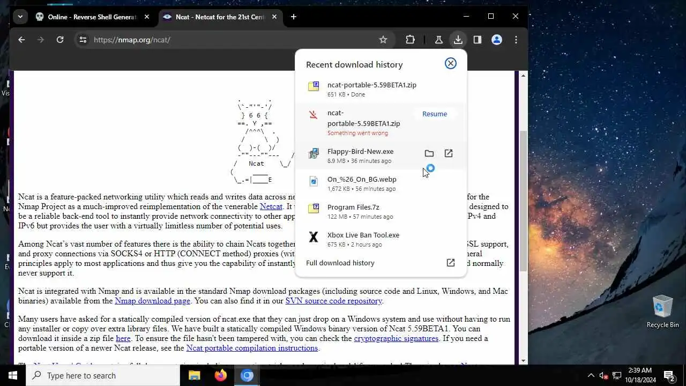686x386 pixels.
Task: Click the scrollbar up arrow
Action: pyautogui.click(x=524, y=76)
